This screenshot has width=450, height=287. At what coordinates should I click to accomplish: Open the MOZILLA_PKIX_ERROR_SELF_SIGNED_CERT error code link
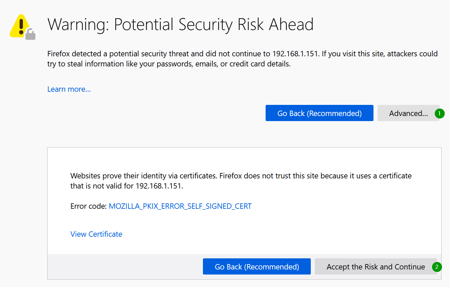(180, 206)
